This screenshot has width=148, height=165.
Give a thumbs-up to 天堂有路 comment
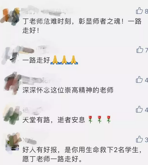139,109
